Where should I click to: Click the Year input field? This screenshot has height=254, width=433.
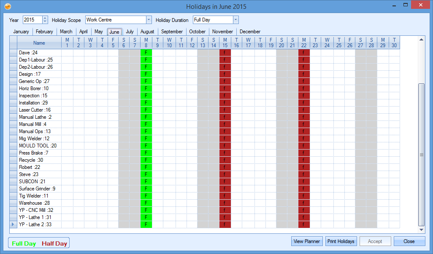[32, 20]
